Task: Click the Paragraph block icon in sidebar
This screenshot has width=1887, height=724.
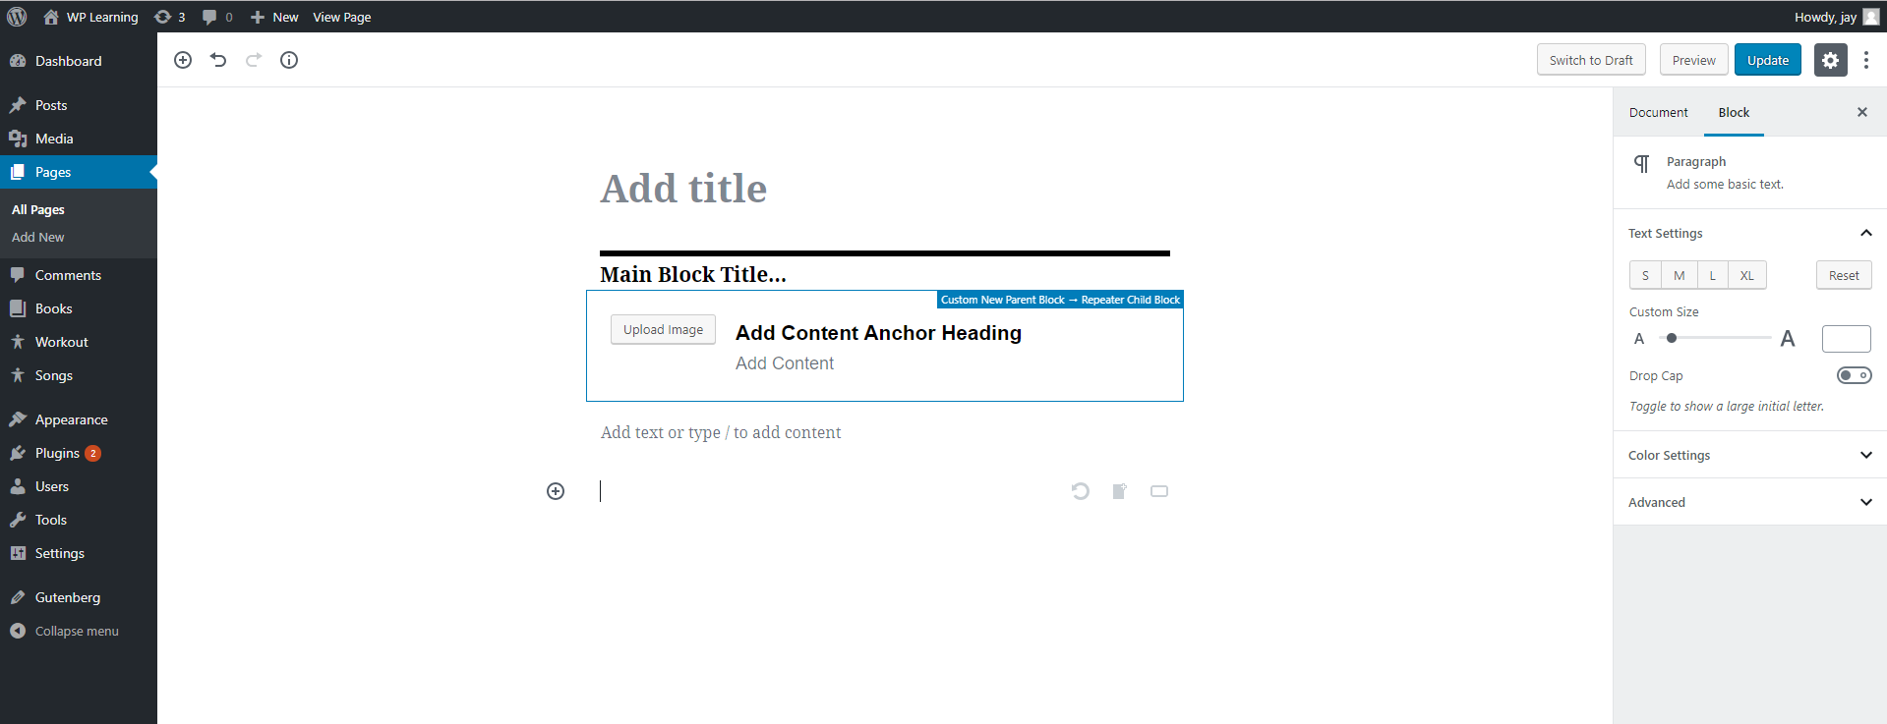Action: click(1641, 163)
